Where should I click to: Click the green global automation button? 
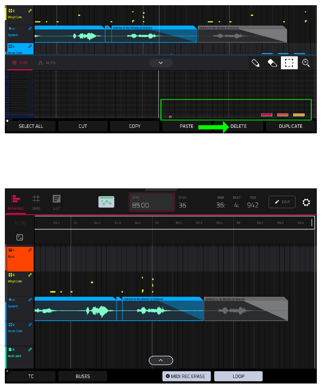coord(107,202)
